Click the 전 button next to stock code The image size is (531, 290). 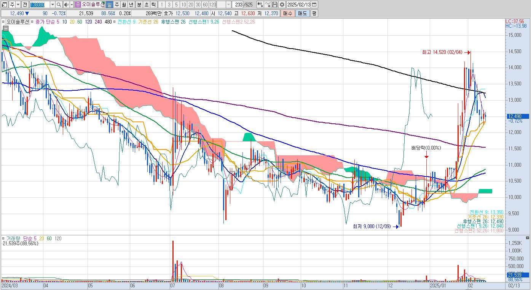tap(25, 5)
